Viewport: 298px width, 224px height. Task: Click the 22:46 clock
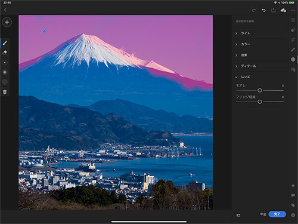tap(7, 2)
